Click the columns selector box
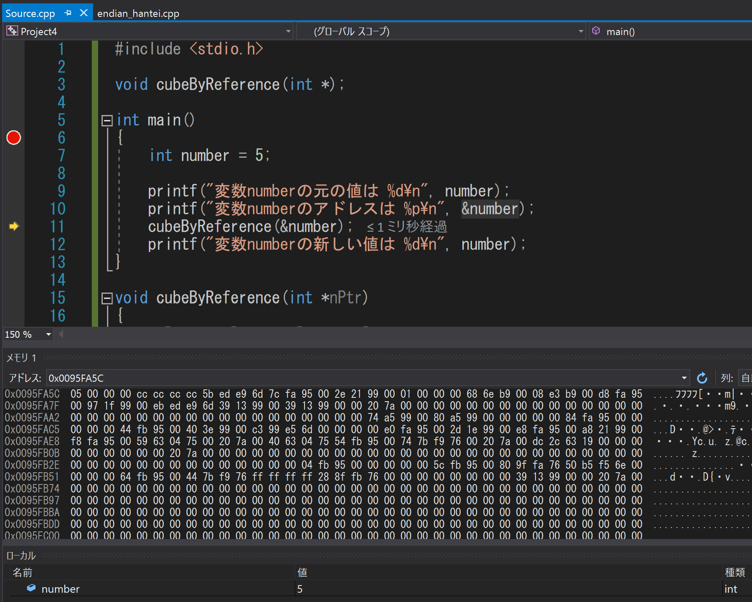The height and width of the screenshot is (602, 752). tap(745, 378)
